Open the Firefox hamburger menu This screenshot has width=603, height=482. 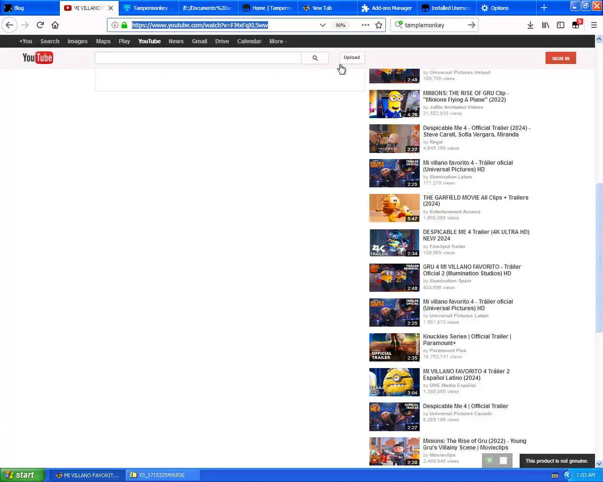click(594, 25)
